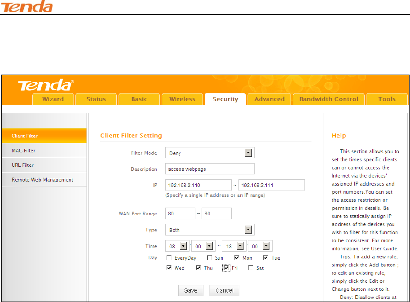Select Client Filter in sidebar
410x302 pixels.
(x=44, y=136)
